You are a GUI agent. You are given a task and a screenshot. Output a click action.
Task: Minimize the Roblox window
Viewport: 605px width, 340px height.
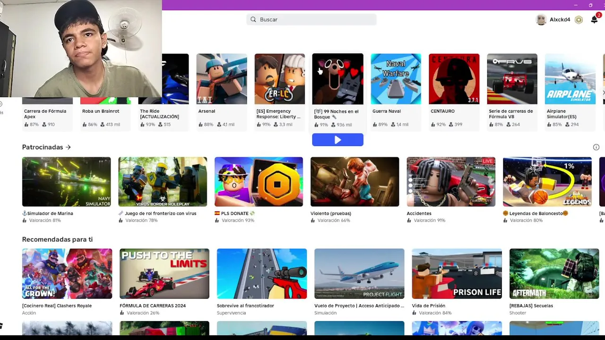click(x=575, y=5)
